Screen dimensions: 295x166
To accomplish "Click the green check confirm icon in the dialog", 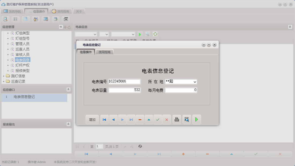I will [158, 119].
